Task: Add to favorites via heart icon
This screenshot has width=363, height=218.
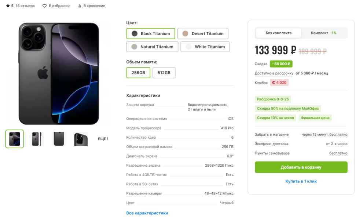Action: [44, 6]
